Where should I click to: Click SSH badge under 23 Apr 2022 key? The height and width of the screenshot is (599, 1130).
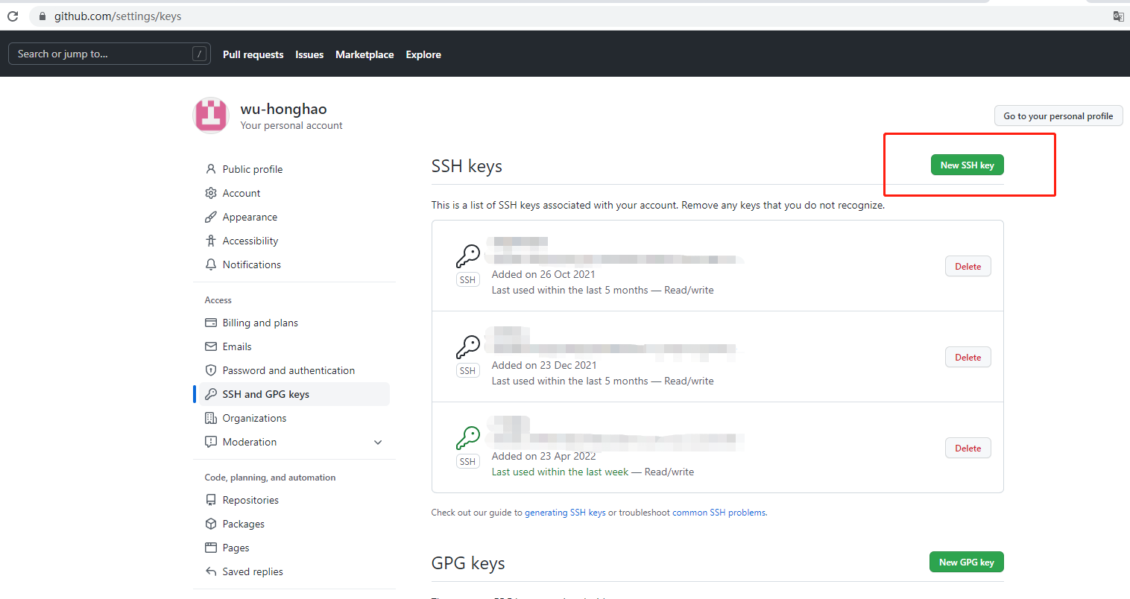(x=468, y=462)
